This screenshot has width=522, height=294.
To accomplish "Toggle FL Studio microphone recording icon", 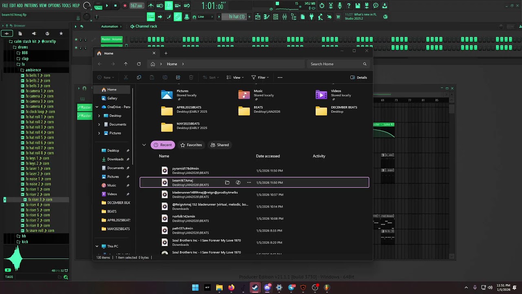I will coord(340,6).
